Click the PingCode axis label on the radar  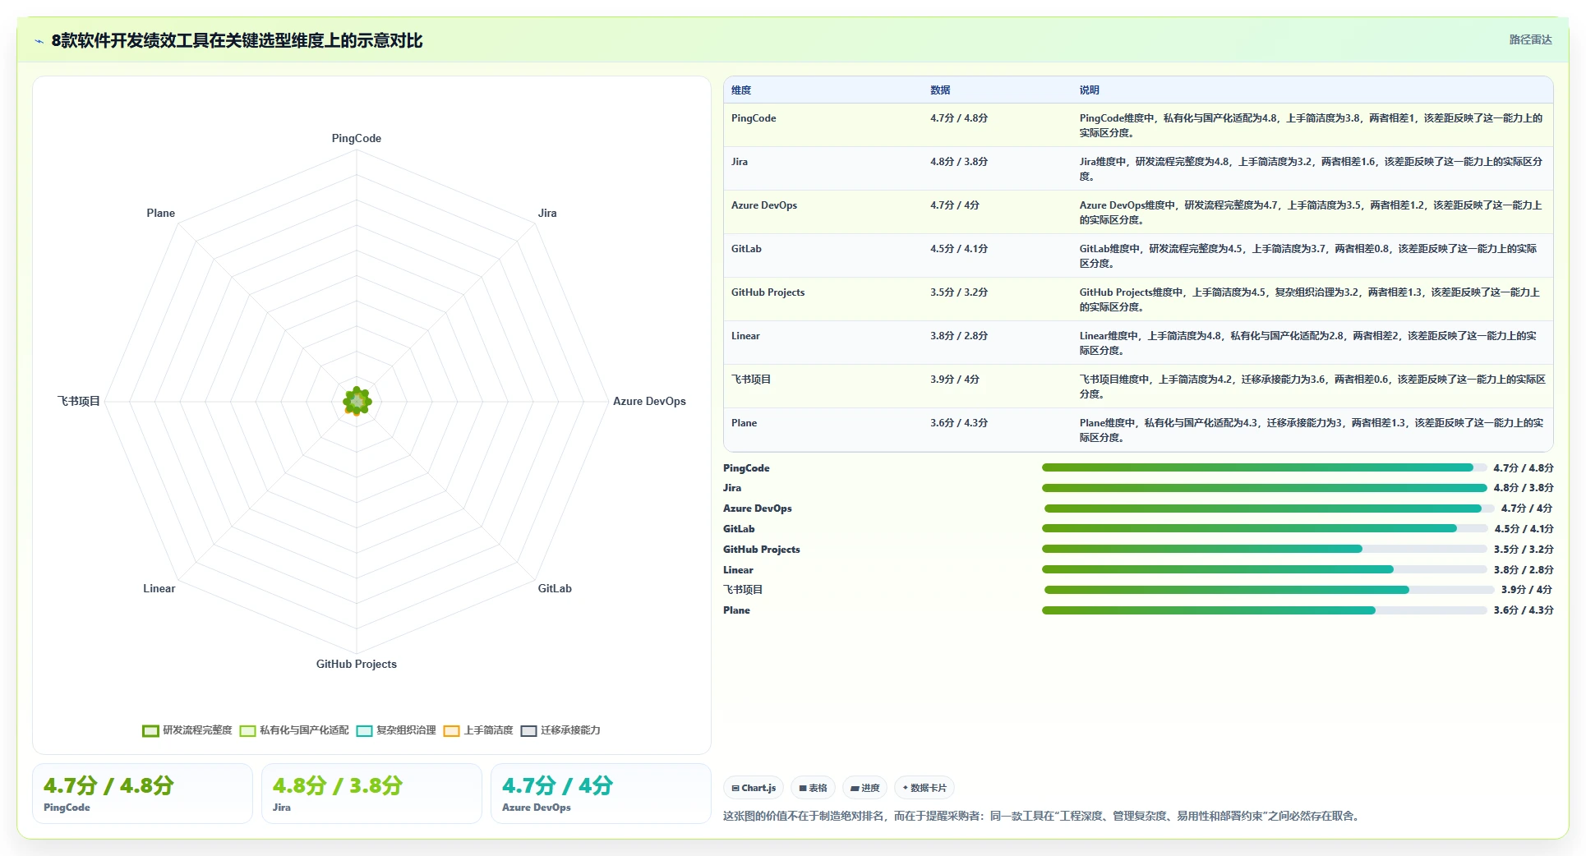(357, 138)
